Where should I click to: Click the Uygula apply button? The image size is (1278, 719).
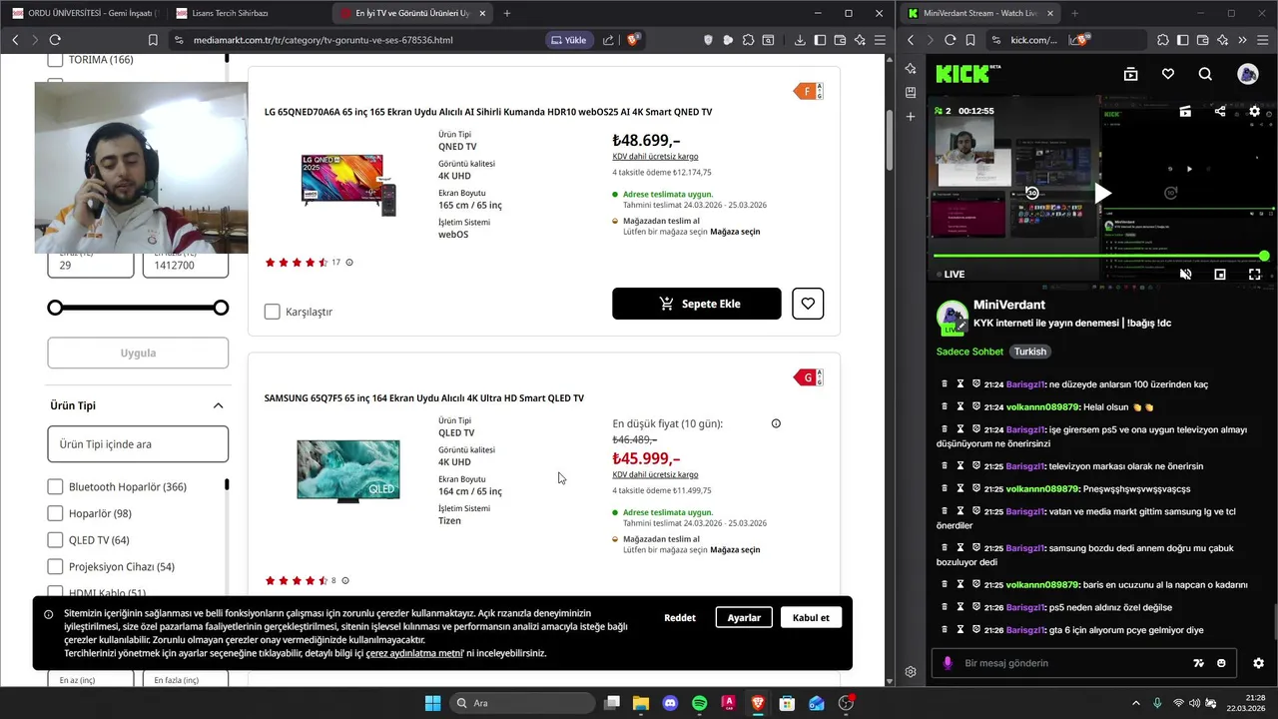click(138, 353)
